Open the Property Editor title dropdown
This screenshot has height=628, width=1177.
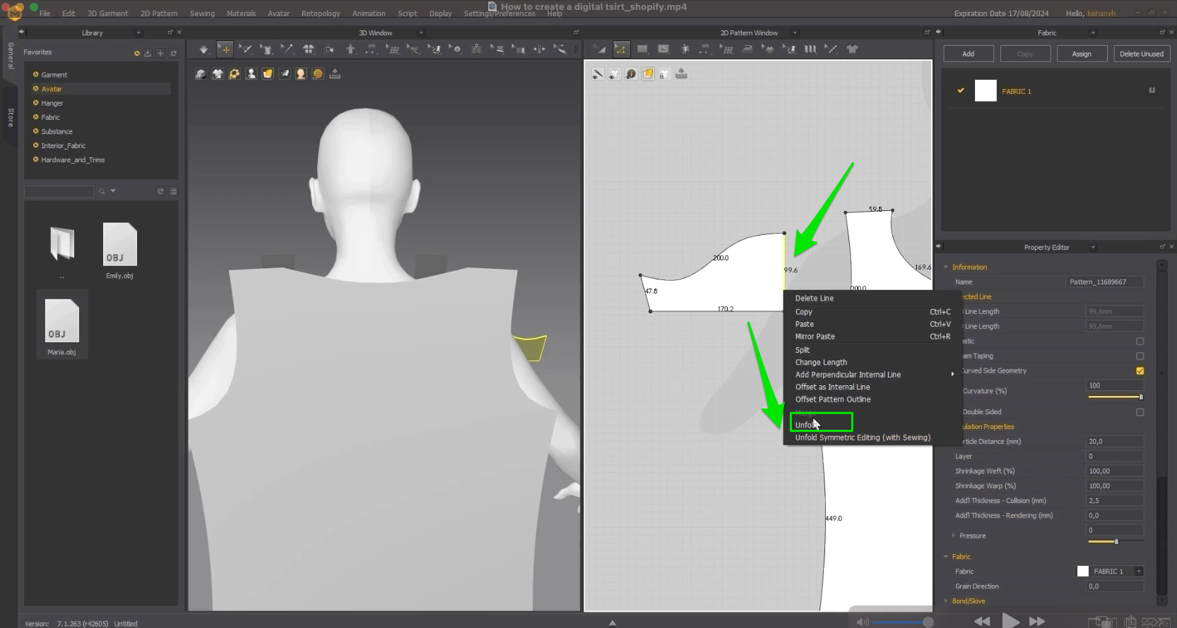tap(1093, 248)
